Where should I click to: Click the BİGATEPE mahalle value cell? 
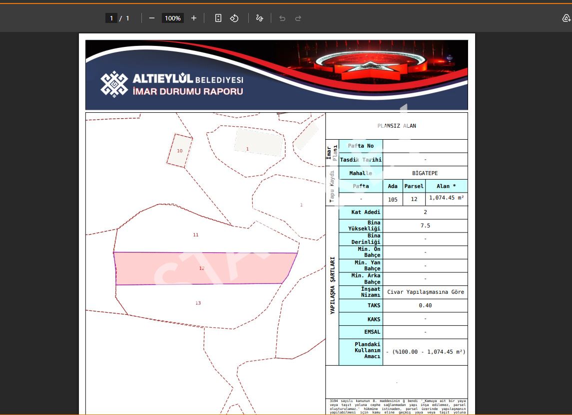tap(425, 173)
